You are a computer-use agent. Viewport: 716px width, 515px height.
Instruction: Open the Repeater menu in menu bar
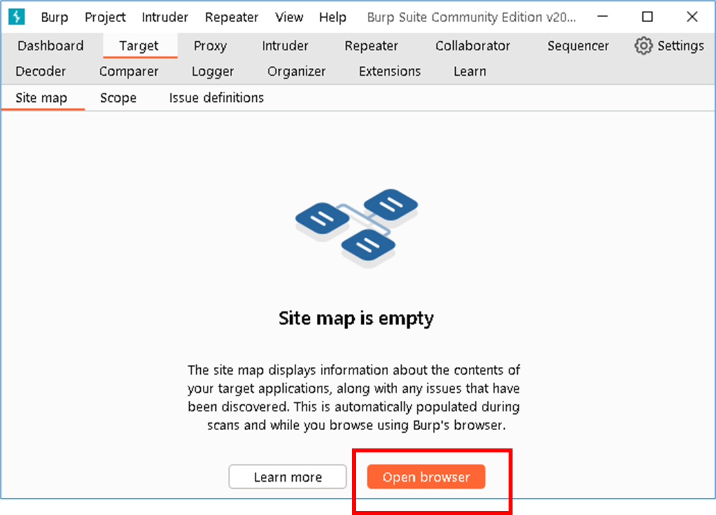[x=231, y=18]
